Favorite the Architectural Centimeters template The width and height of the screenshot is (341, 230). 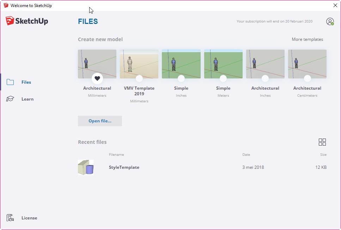pyautogui.click(x=307, y=78)
